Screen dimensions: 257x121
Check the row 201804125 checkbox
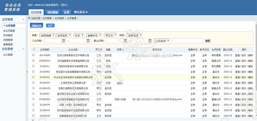pyautogui.click(x=33, y=88)
